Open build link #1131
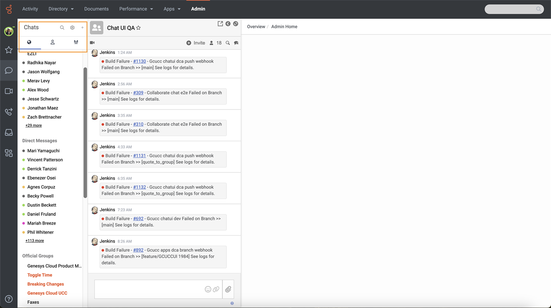The image size is (551, 308). click(x=140, y=156)
